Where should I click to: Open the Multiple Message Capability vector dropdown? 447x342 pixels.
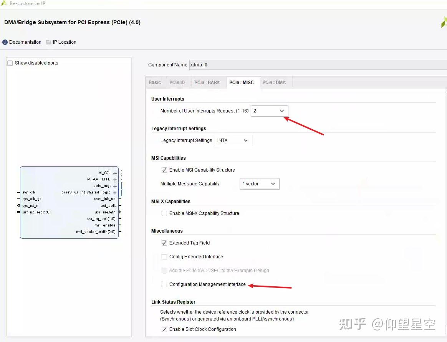tap(273, 183)
